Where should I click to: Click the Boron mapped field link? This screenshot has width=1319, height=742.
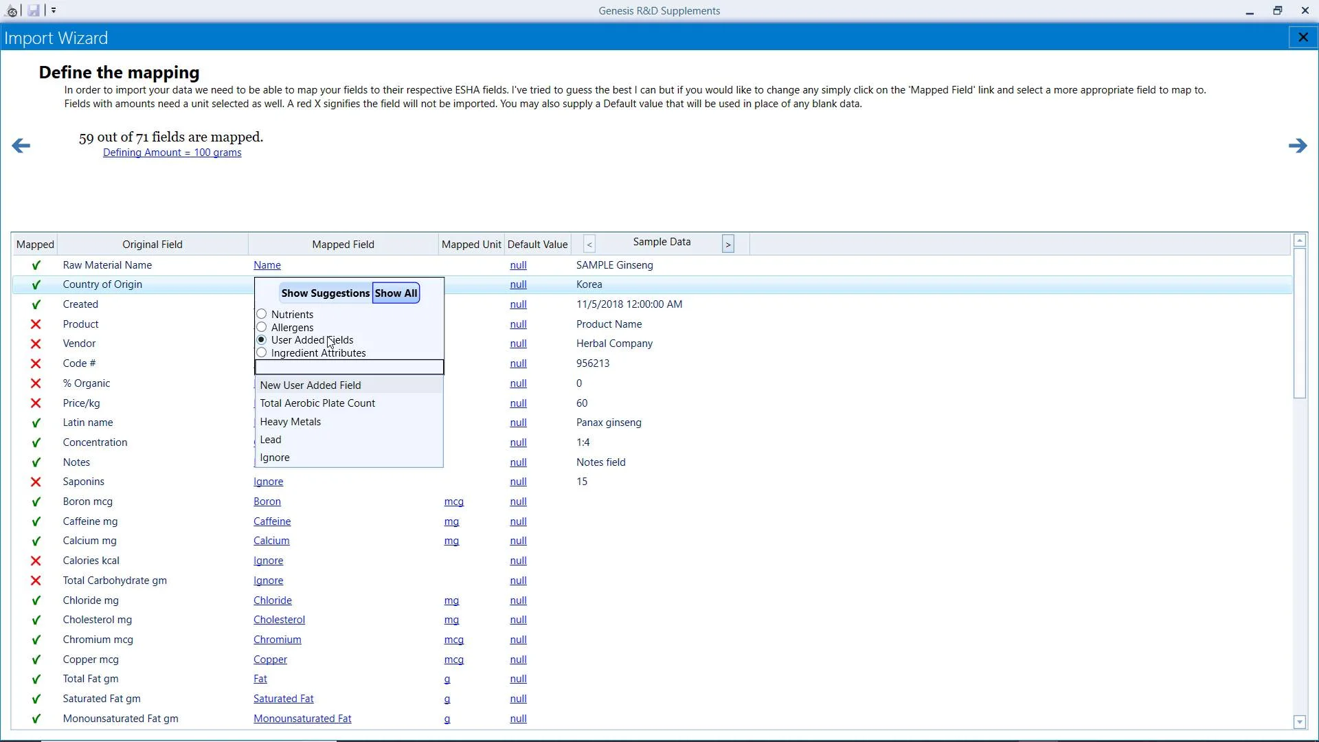[x=267, y=502]
